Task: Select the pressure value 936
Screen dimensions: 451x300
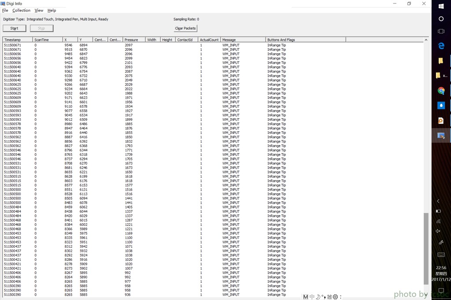Action: [x=127, y=295]
